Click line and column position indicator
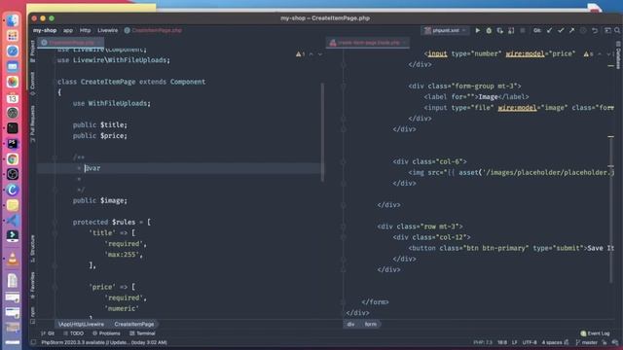This screenshot has width=623, height=350. point(502,342)
